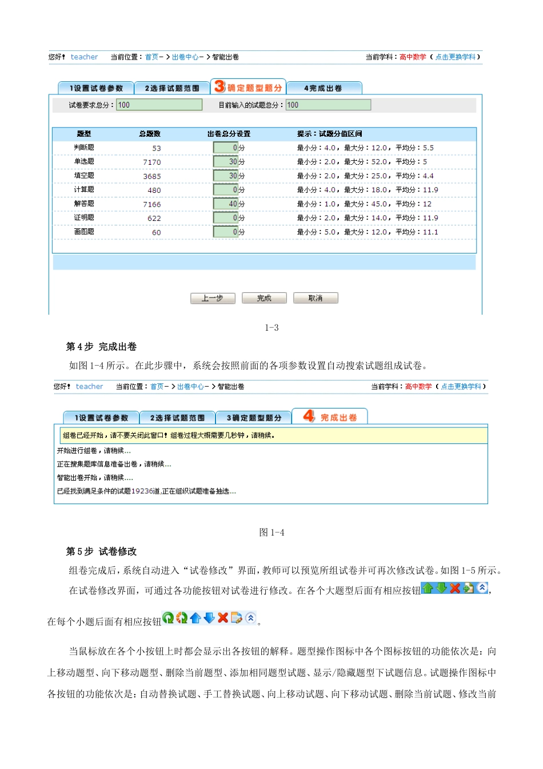Screen dimensions: 543x769
Task: Click the score field for 画图题
Action: click(x=226, y=232)
